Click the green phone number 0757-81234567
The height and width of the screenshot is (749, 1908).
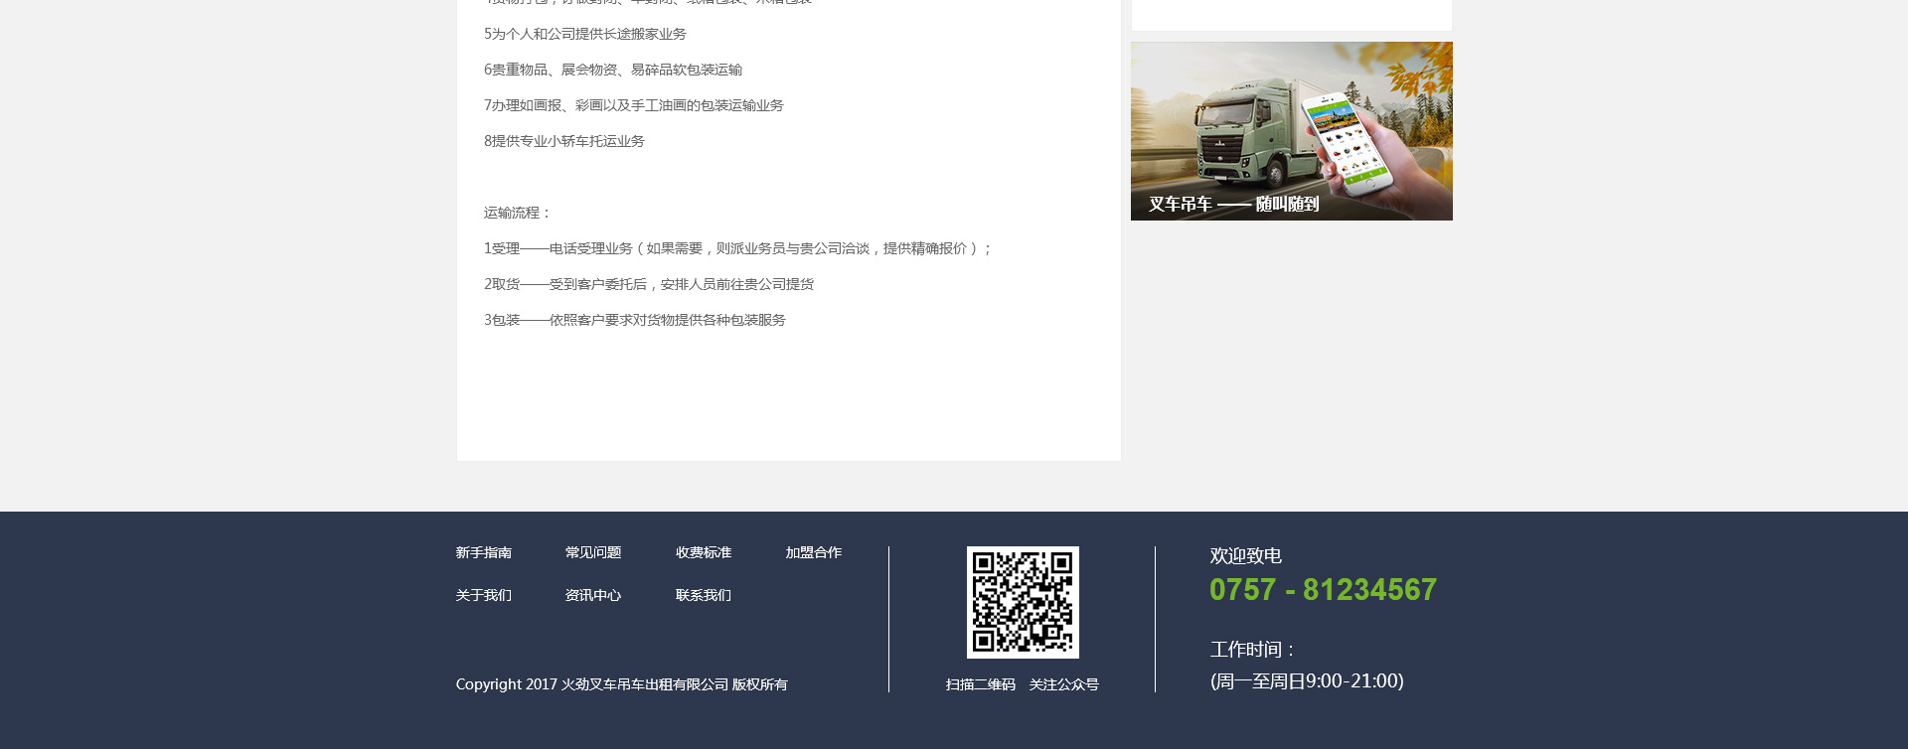pos(1323,590)
